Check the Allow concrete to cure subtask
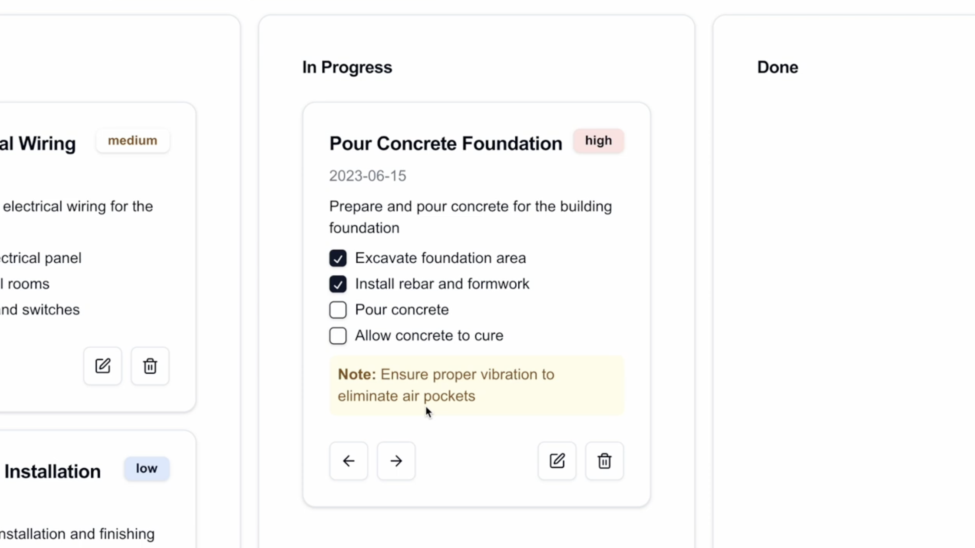The image size is (975, 548). point(337,336)
